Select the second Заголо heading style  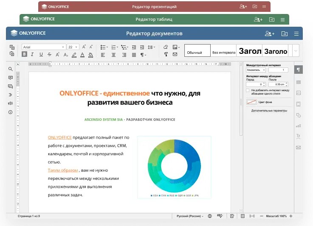[x=275, y=50]
